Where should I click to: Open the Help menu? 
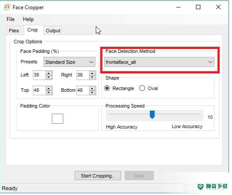pos(28,19)
